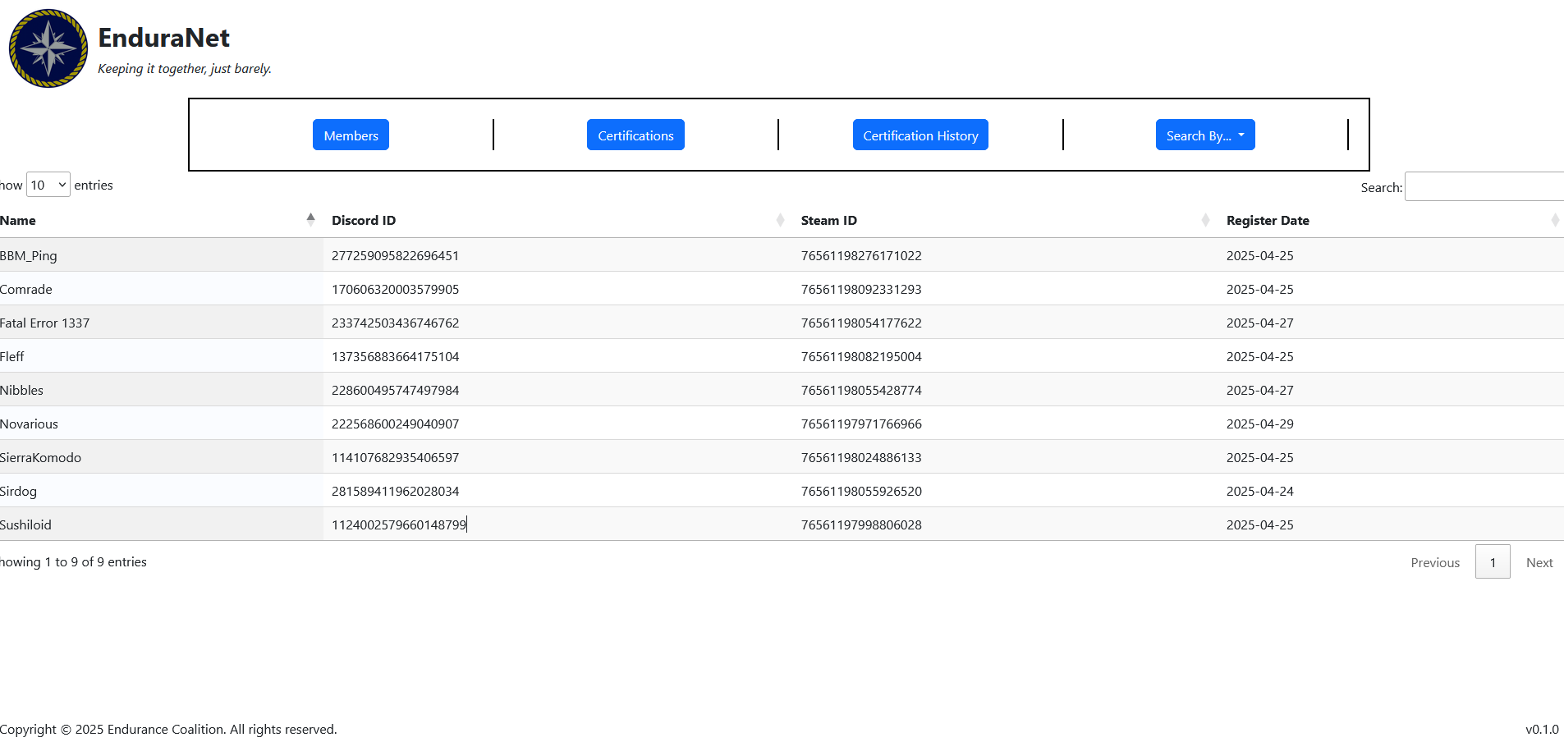Click the EnduraNet compass logo
Viewport: 1564px width, 742px height.
click(48, 48)
